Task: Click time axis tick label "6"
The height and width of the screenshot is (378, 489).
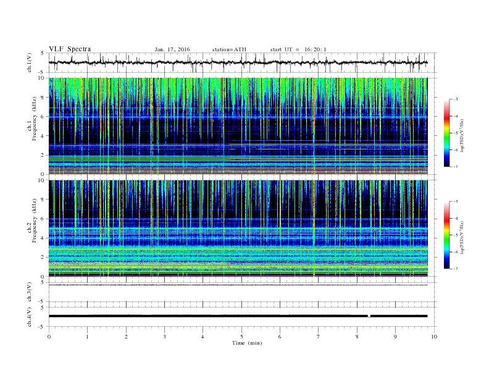Action: click(x=280, y=337)
